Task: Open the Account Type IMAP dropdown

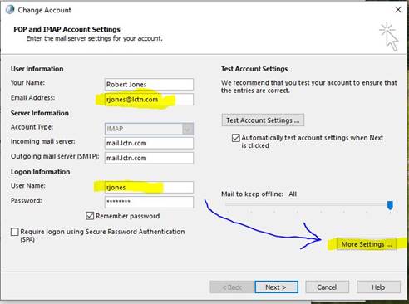Action: 149,129
